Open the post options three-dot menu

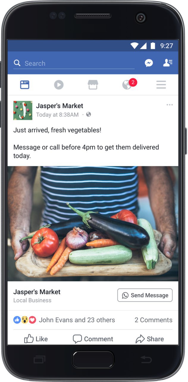tap(170, 105)
